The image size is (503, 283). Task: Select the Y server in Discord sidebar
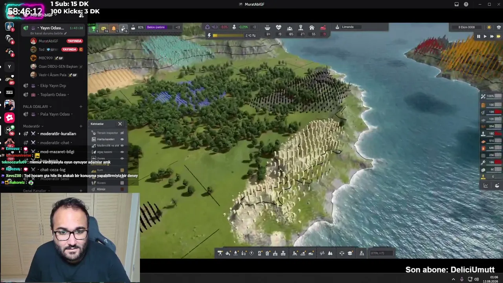click(x=9, y=67)
